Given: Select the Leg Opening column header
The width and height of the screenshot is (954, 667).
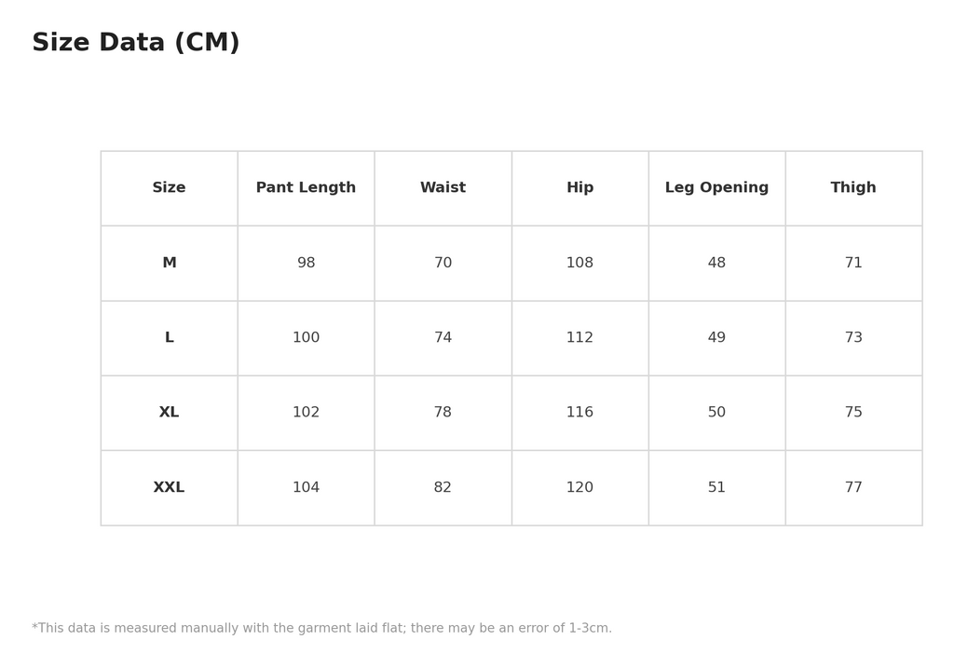Looking at the screenshot, I should click(716, 187).
